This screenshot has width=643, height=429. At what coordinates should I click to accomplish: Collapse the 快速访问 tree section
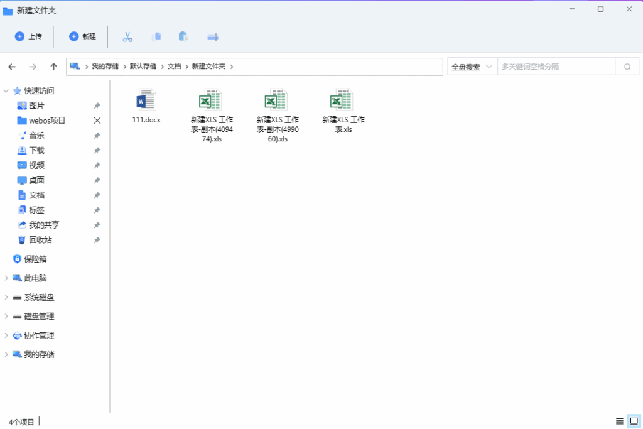pyautogui.click(x=6, y=91)
